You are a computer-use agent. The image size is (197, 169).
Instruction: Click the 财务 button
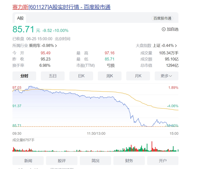(129, 160)
